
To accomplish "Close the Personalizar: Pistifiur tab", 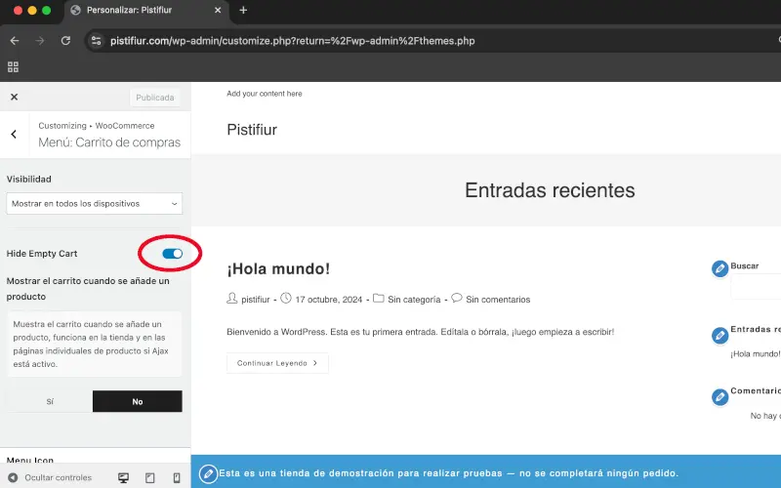I will (x=218, y=10).
